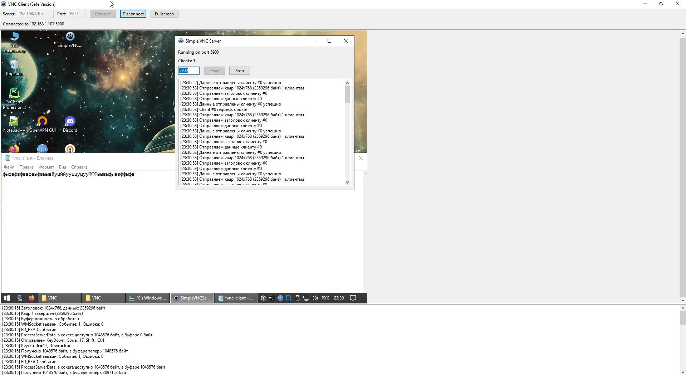This screenshot has width=686, height=375.
Task: Open Task View in the remote taskbar
Action: [20, 298]
